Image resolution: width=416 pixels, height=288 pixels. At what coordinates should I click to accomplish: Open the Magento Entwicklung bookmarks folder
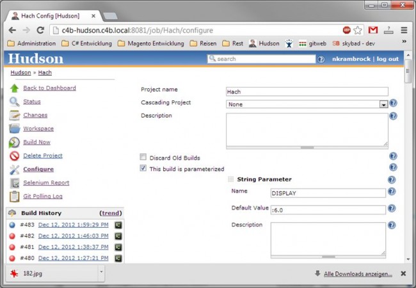(150, 44)
